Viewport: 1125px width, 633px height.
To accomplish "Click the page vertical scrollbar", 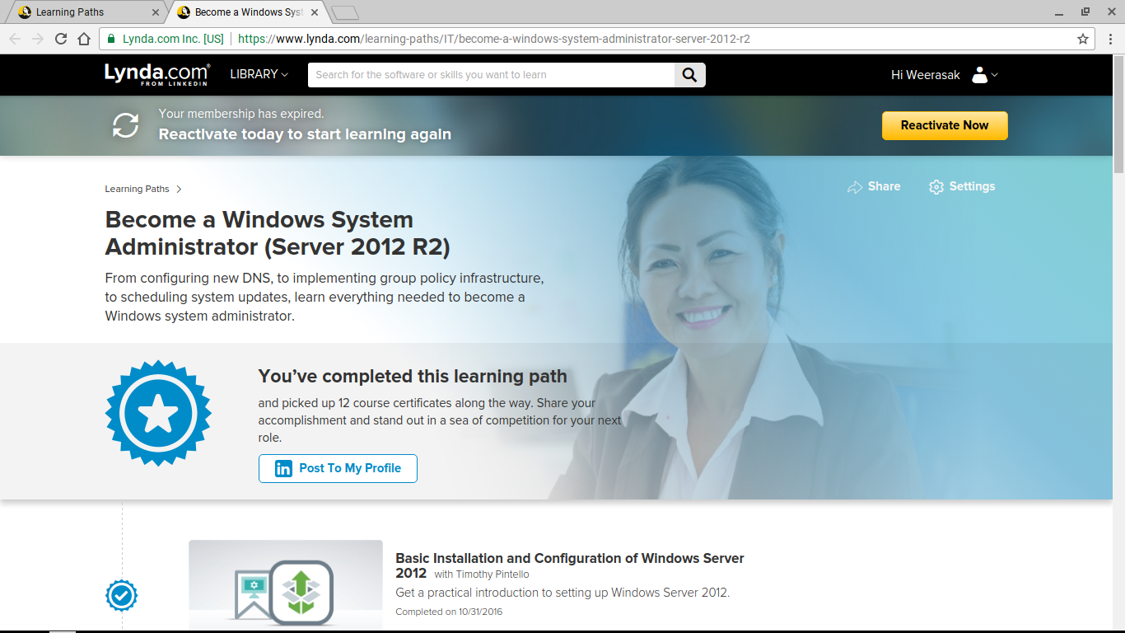I will click(1118, 115).
